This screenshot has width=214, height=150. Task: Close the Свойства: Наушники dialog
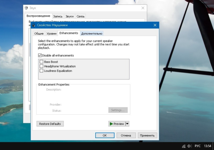155,25
